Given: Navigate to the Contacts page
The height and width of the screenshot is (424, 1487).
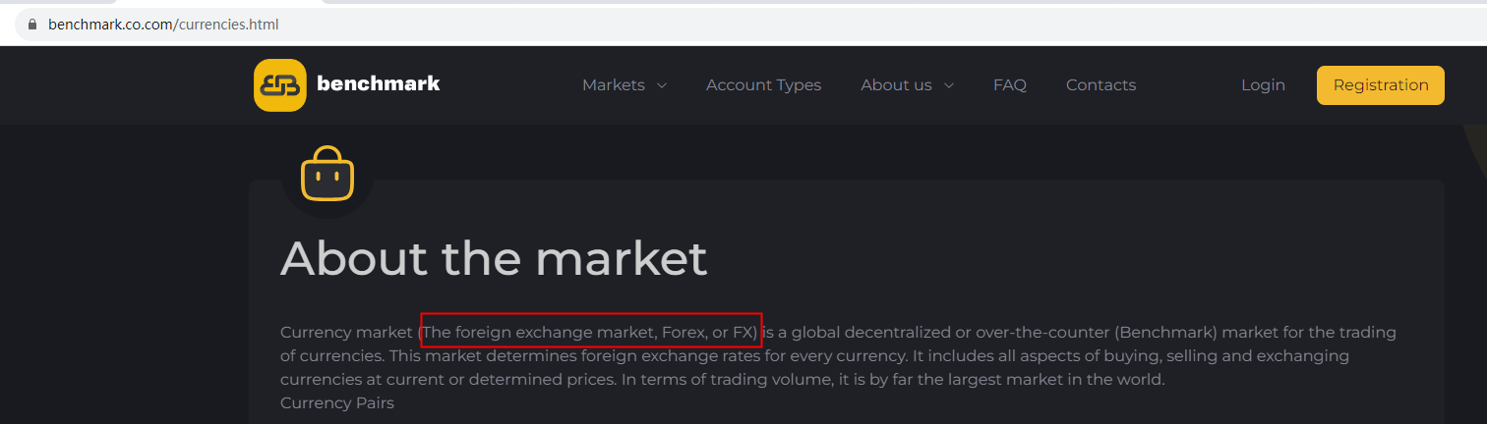Looking at the screenshot, I should coord(1100,85).
